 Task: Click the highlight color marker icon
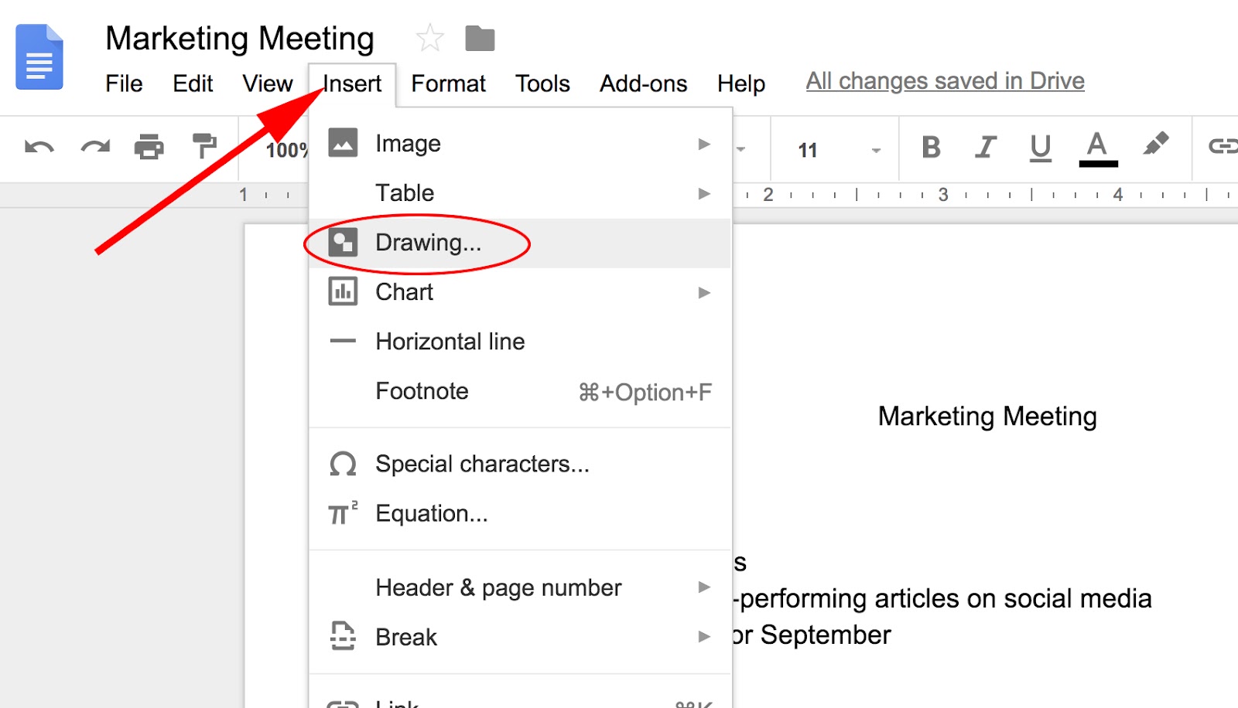pos(1155,145)
